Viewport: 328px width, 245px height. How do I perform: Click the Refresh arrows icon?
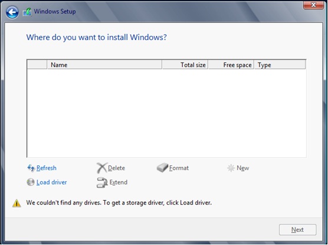(x=31, y=168)
